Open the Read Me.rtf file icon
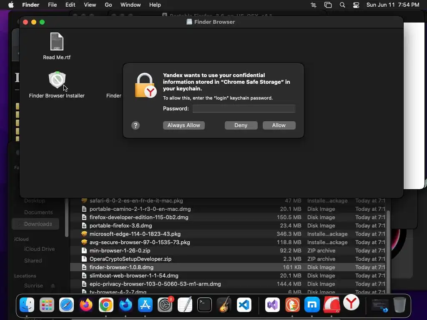Viewport: 427px width, 320px height. coord(57,41)
